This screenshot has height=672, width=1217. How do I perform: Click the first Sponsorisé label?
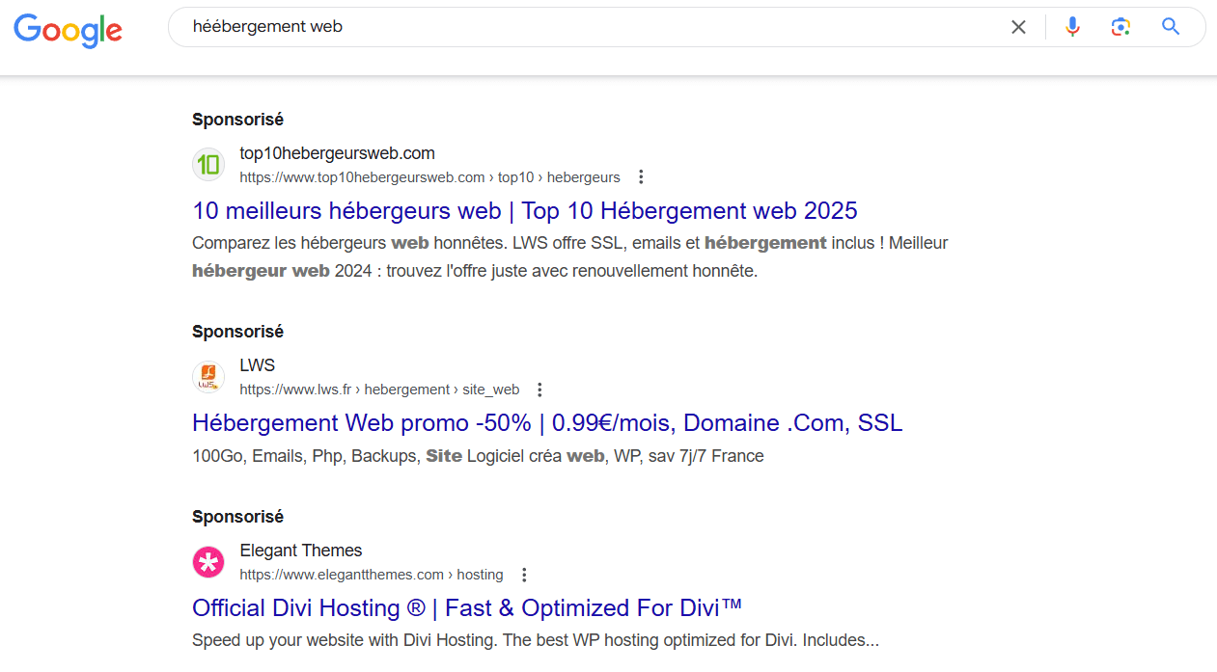(237, 119)
